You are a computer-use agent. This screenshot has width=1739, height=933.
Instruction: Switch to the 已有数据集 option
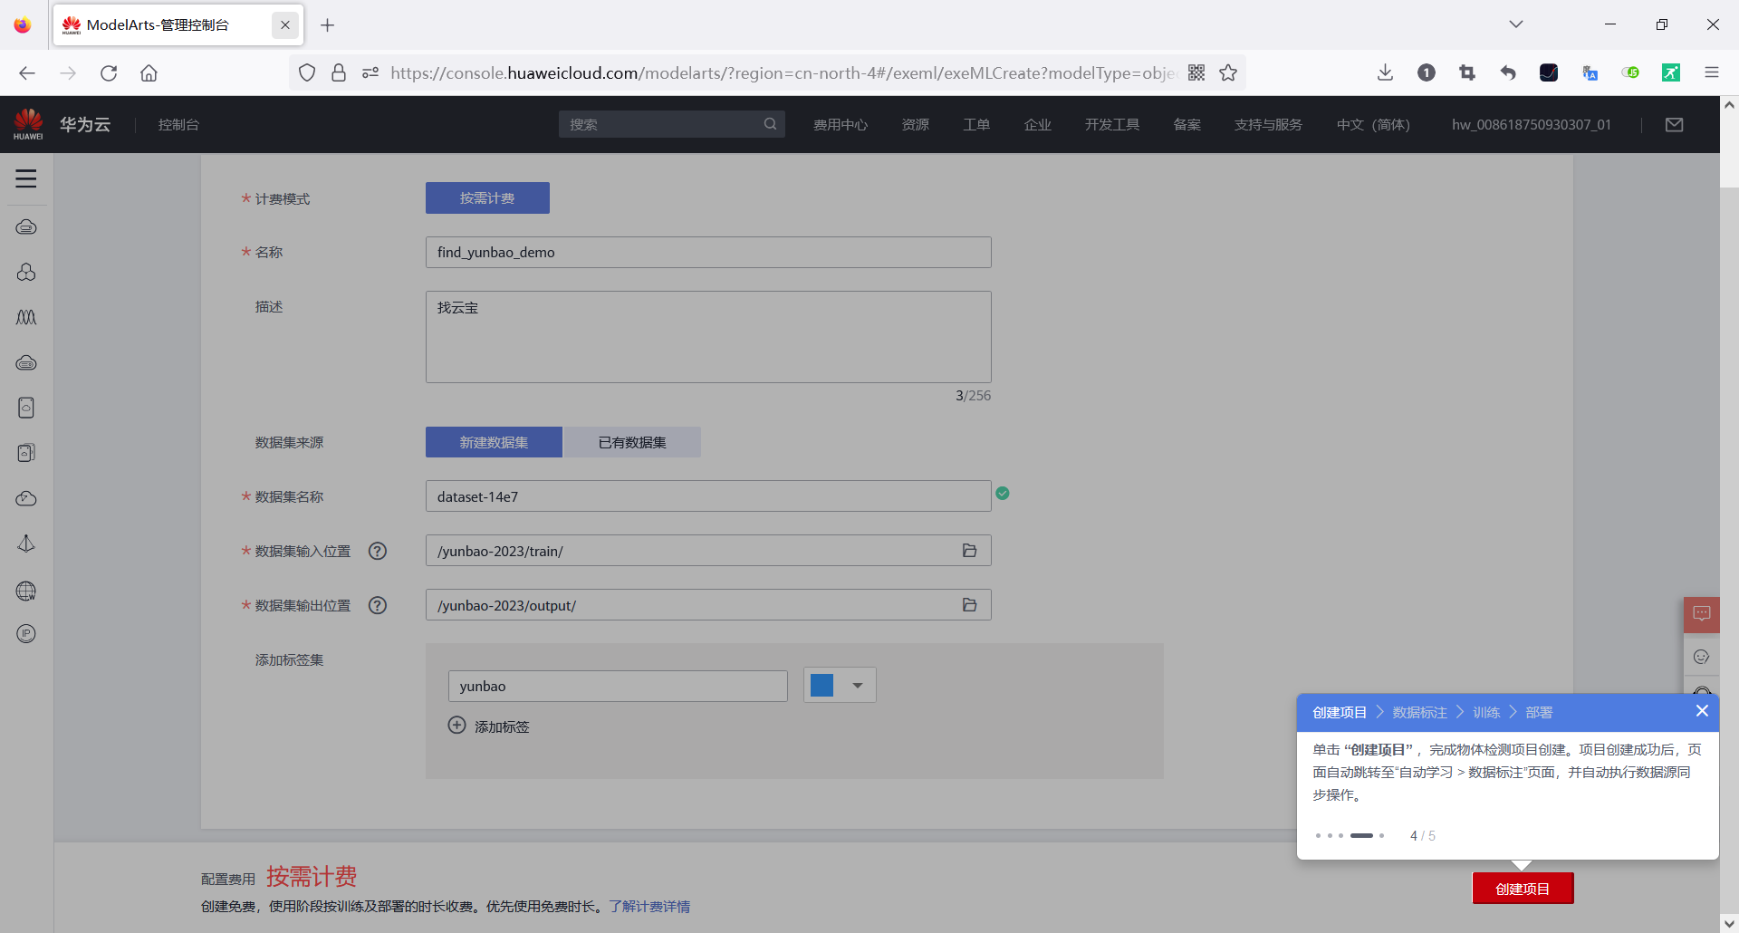click(632, 442)
